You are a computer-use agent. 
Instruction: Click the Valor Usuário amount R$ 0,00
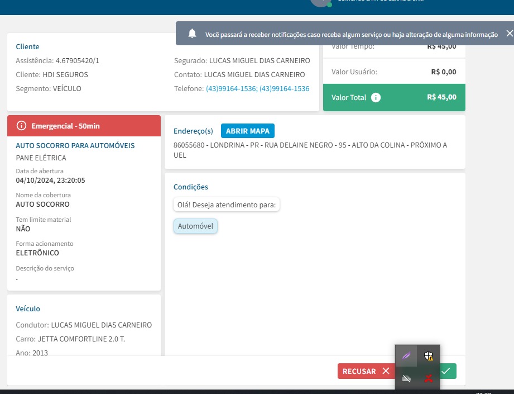click(x=444, y=72)
